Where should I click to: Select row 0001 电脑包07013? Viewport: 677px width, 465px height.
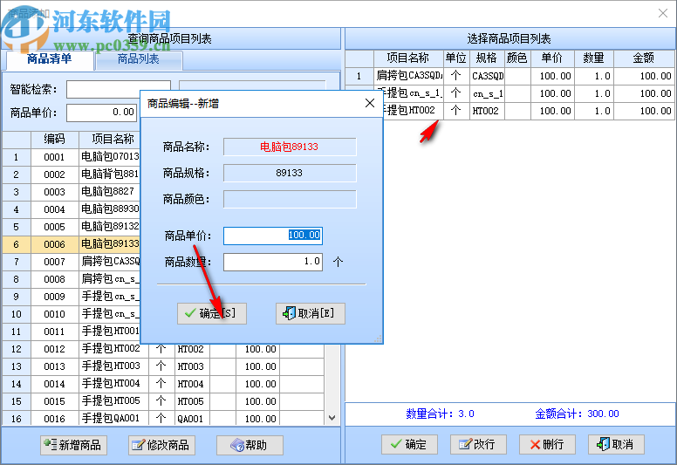[72, 157]
